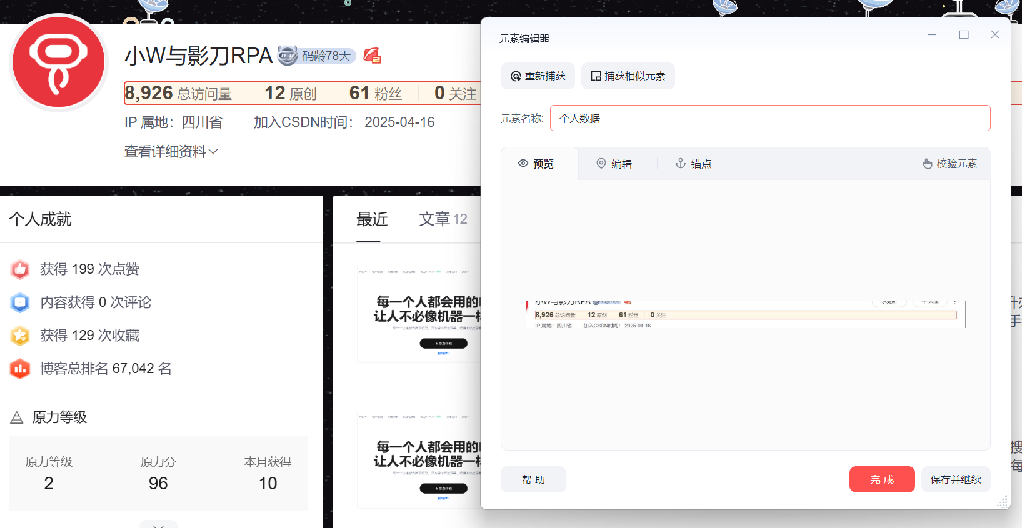The width and height of the screenshot is (1022, 528).
Task: Click the 原力分 value 96
Action: click(158, 483)
